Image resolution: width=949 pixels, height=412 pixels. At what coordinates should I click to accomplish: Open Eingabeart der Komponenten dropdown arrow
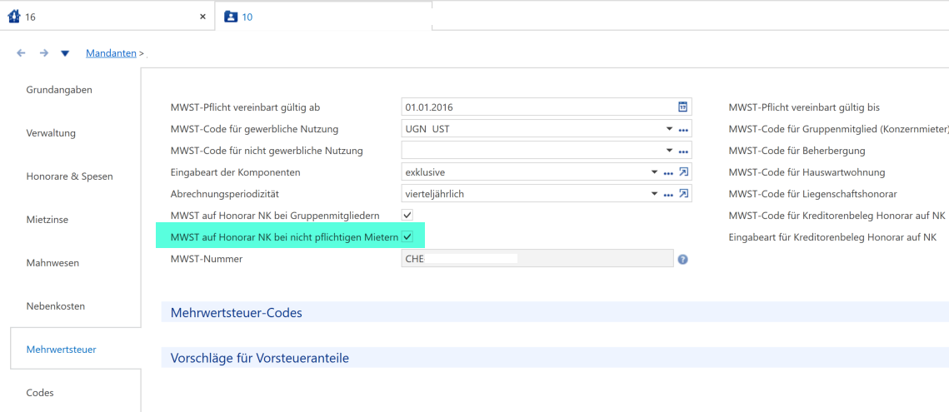654,172
